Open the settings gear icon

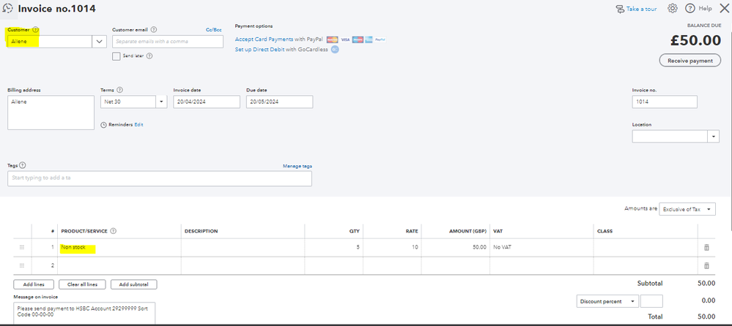(x=672, y=8)
